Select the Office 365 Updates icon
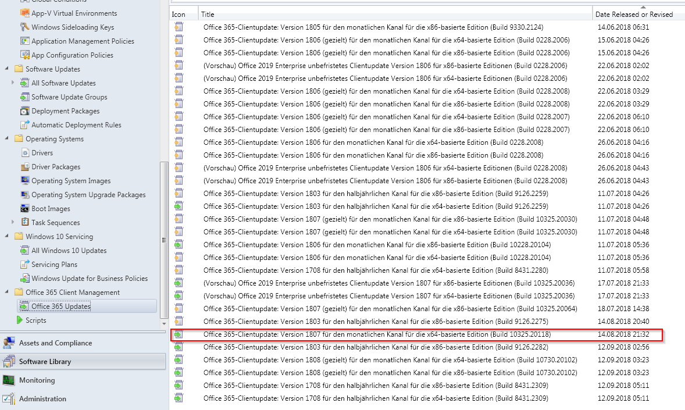Screen dimensions: 685x410 (24, 306)
